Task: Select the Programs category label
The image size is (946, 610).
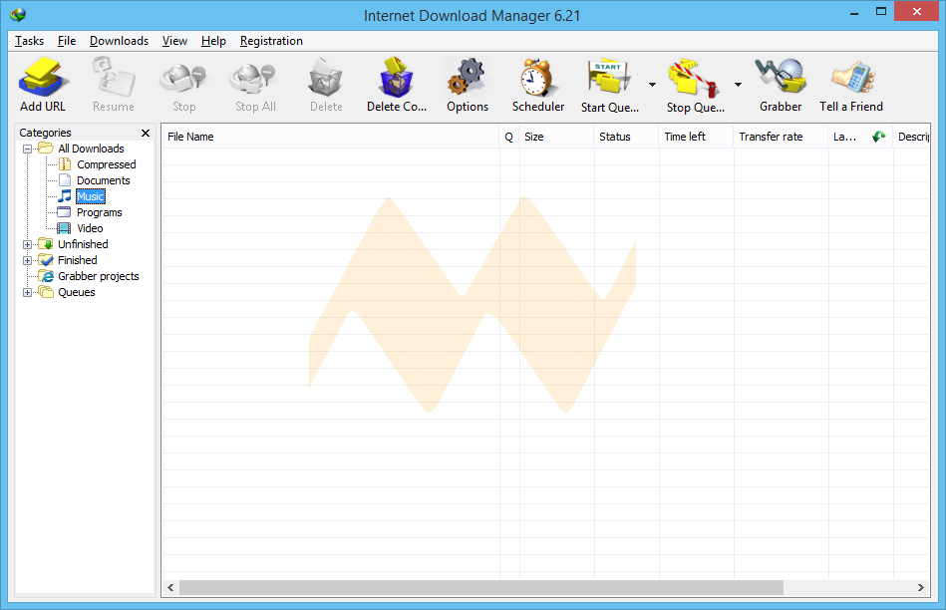Action: (100, 212)
